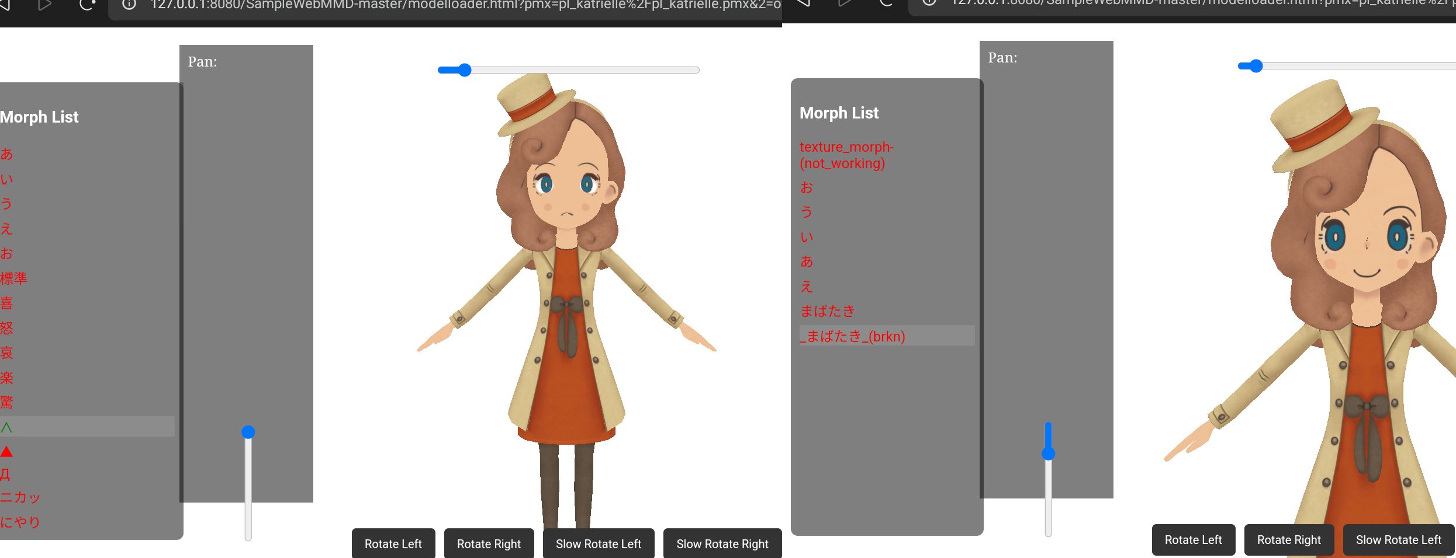Select the え morph in the right Morph List
The height and width of the screenshot is (558, 1456).
(x=807, y=287)
